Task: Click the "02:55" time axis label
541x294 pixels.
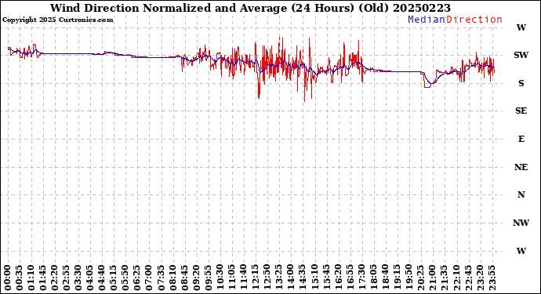Action: click(x=67, y=278)
